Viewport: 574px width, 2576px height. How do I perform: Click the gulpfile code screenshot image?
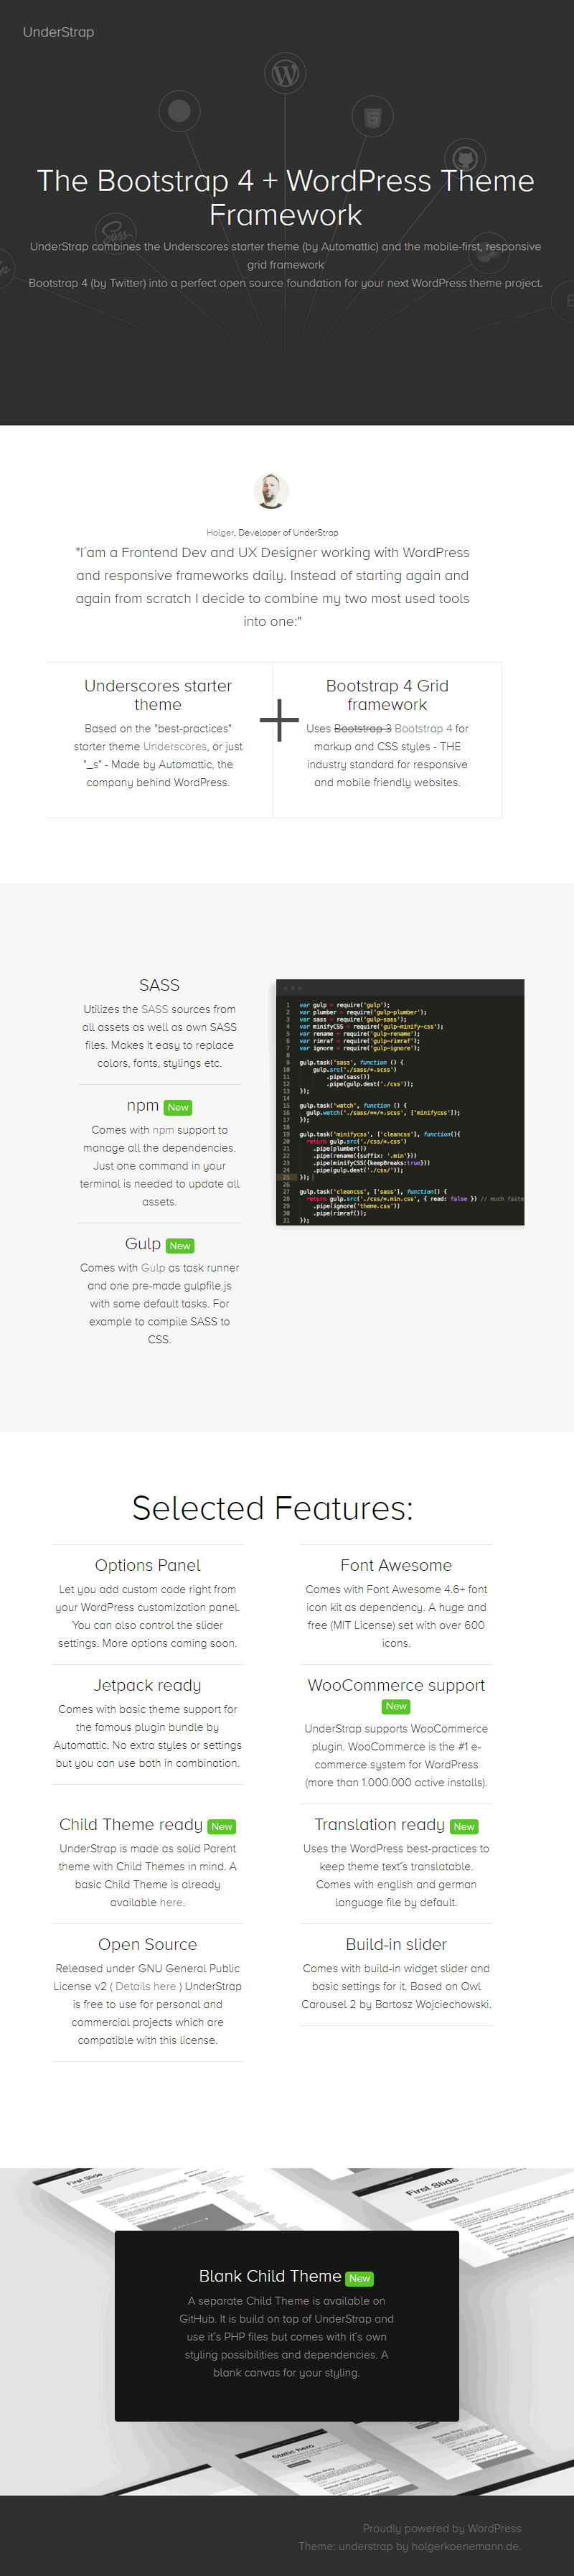[x=399, y=1102]
